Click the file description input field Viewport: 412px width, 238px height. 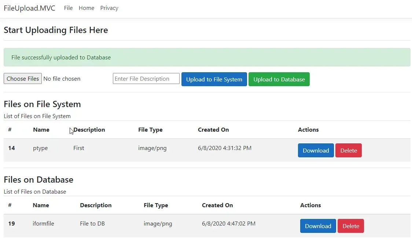[146, 78]
